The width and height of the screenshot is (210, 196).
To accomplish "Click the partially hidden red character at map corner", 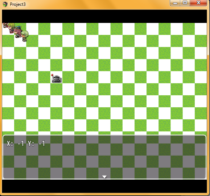I will click(x=5, y=25).
